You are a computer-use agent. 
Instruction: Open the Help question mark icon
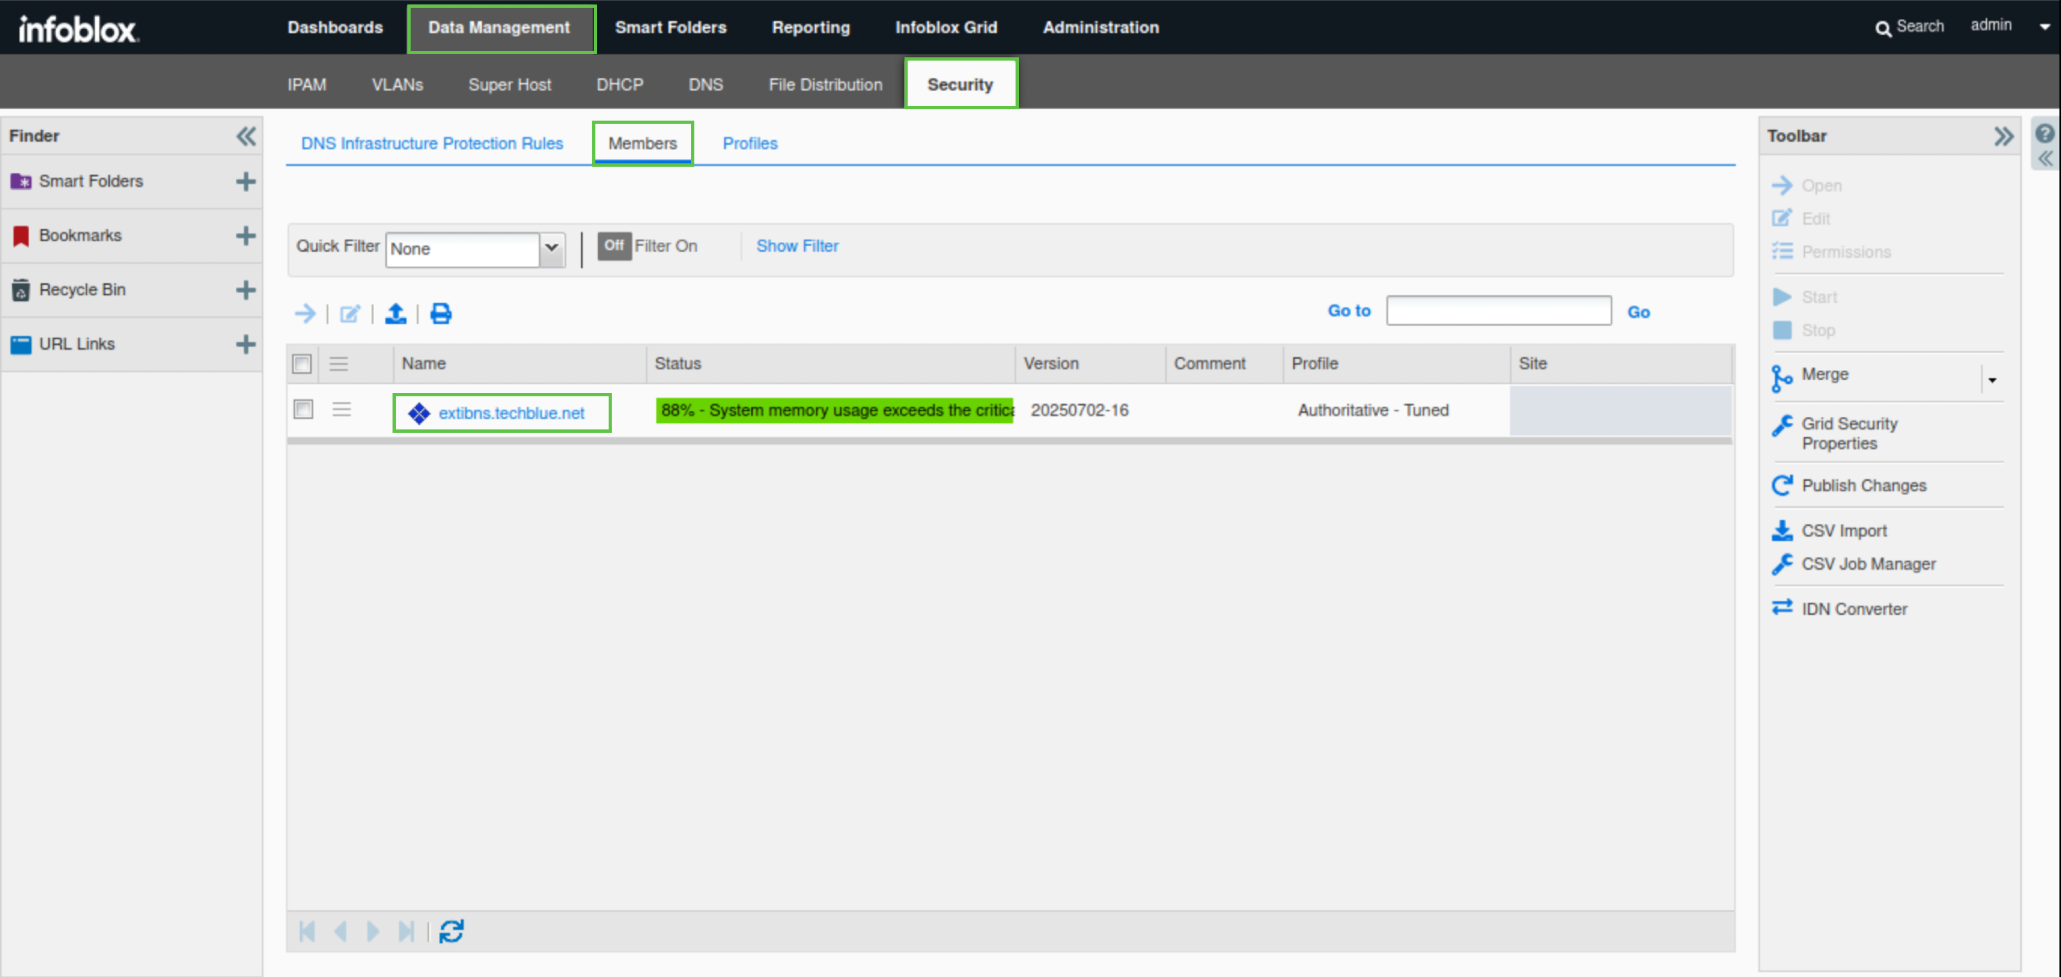(x=2045, y=134)
